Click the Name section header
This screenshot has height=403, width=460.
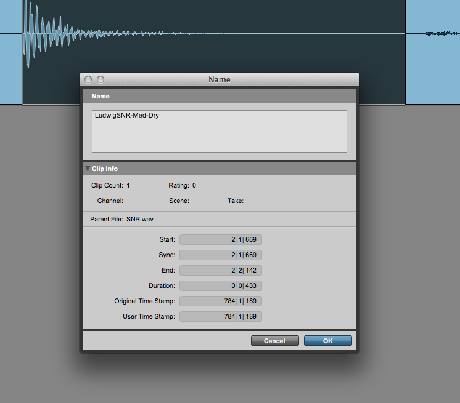tap(220, 96)
